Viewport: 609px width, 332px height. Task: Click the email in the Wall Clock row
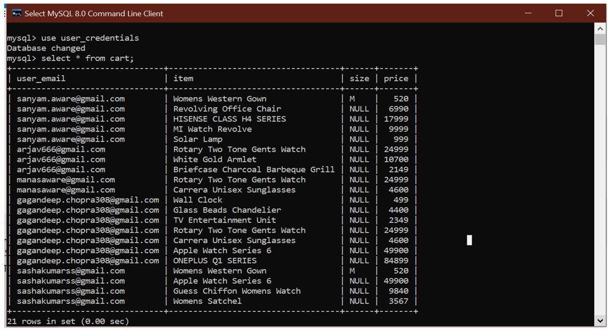88,200
